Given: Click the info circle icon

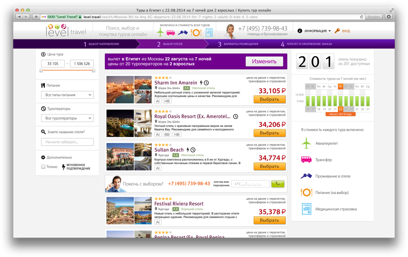Looking at the screenshot, I should click(300, 31).
